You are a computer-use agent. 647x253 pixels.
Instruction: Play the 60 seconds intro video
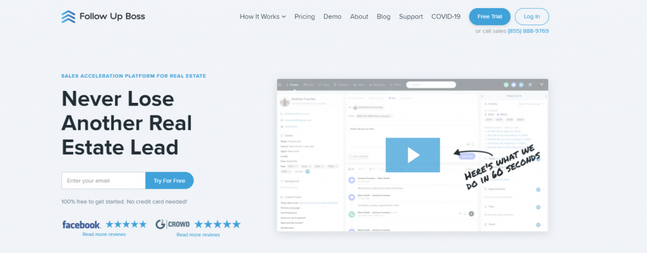tap(413, 155)
